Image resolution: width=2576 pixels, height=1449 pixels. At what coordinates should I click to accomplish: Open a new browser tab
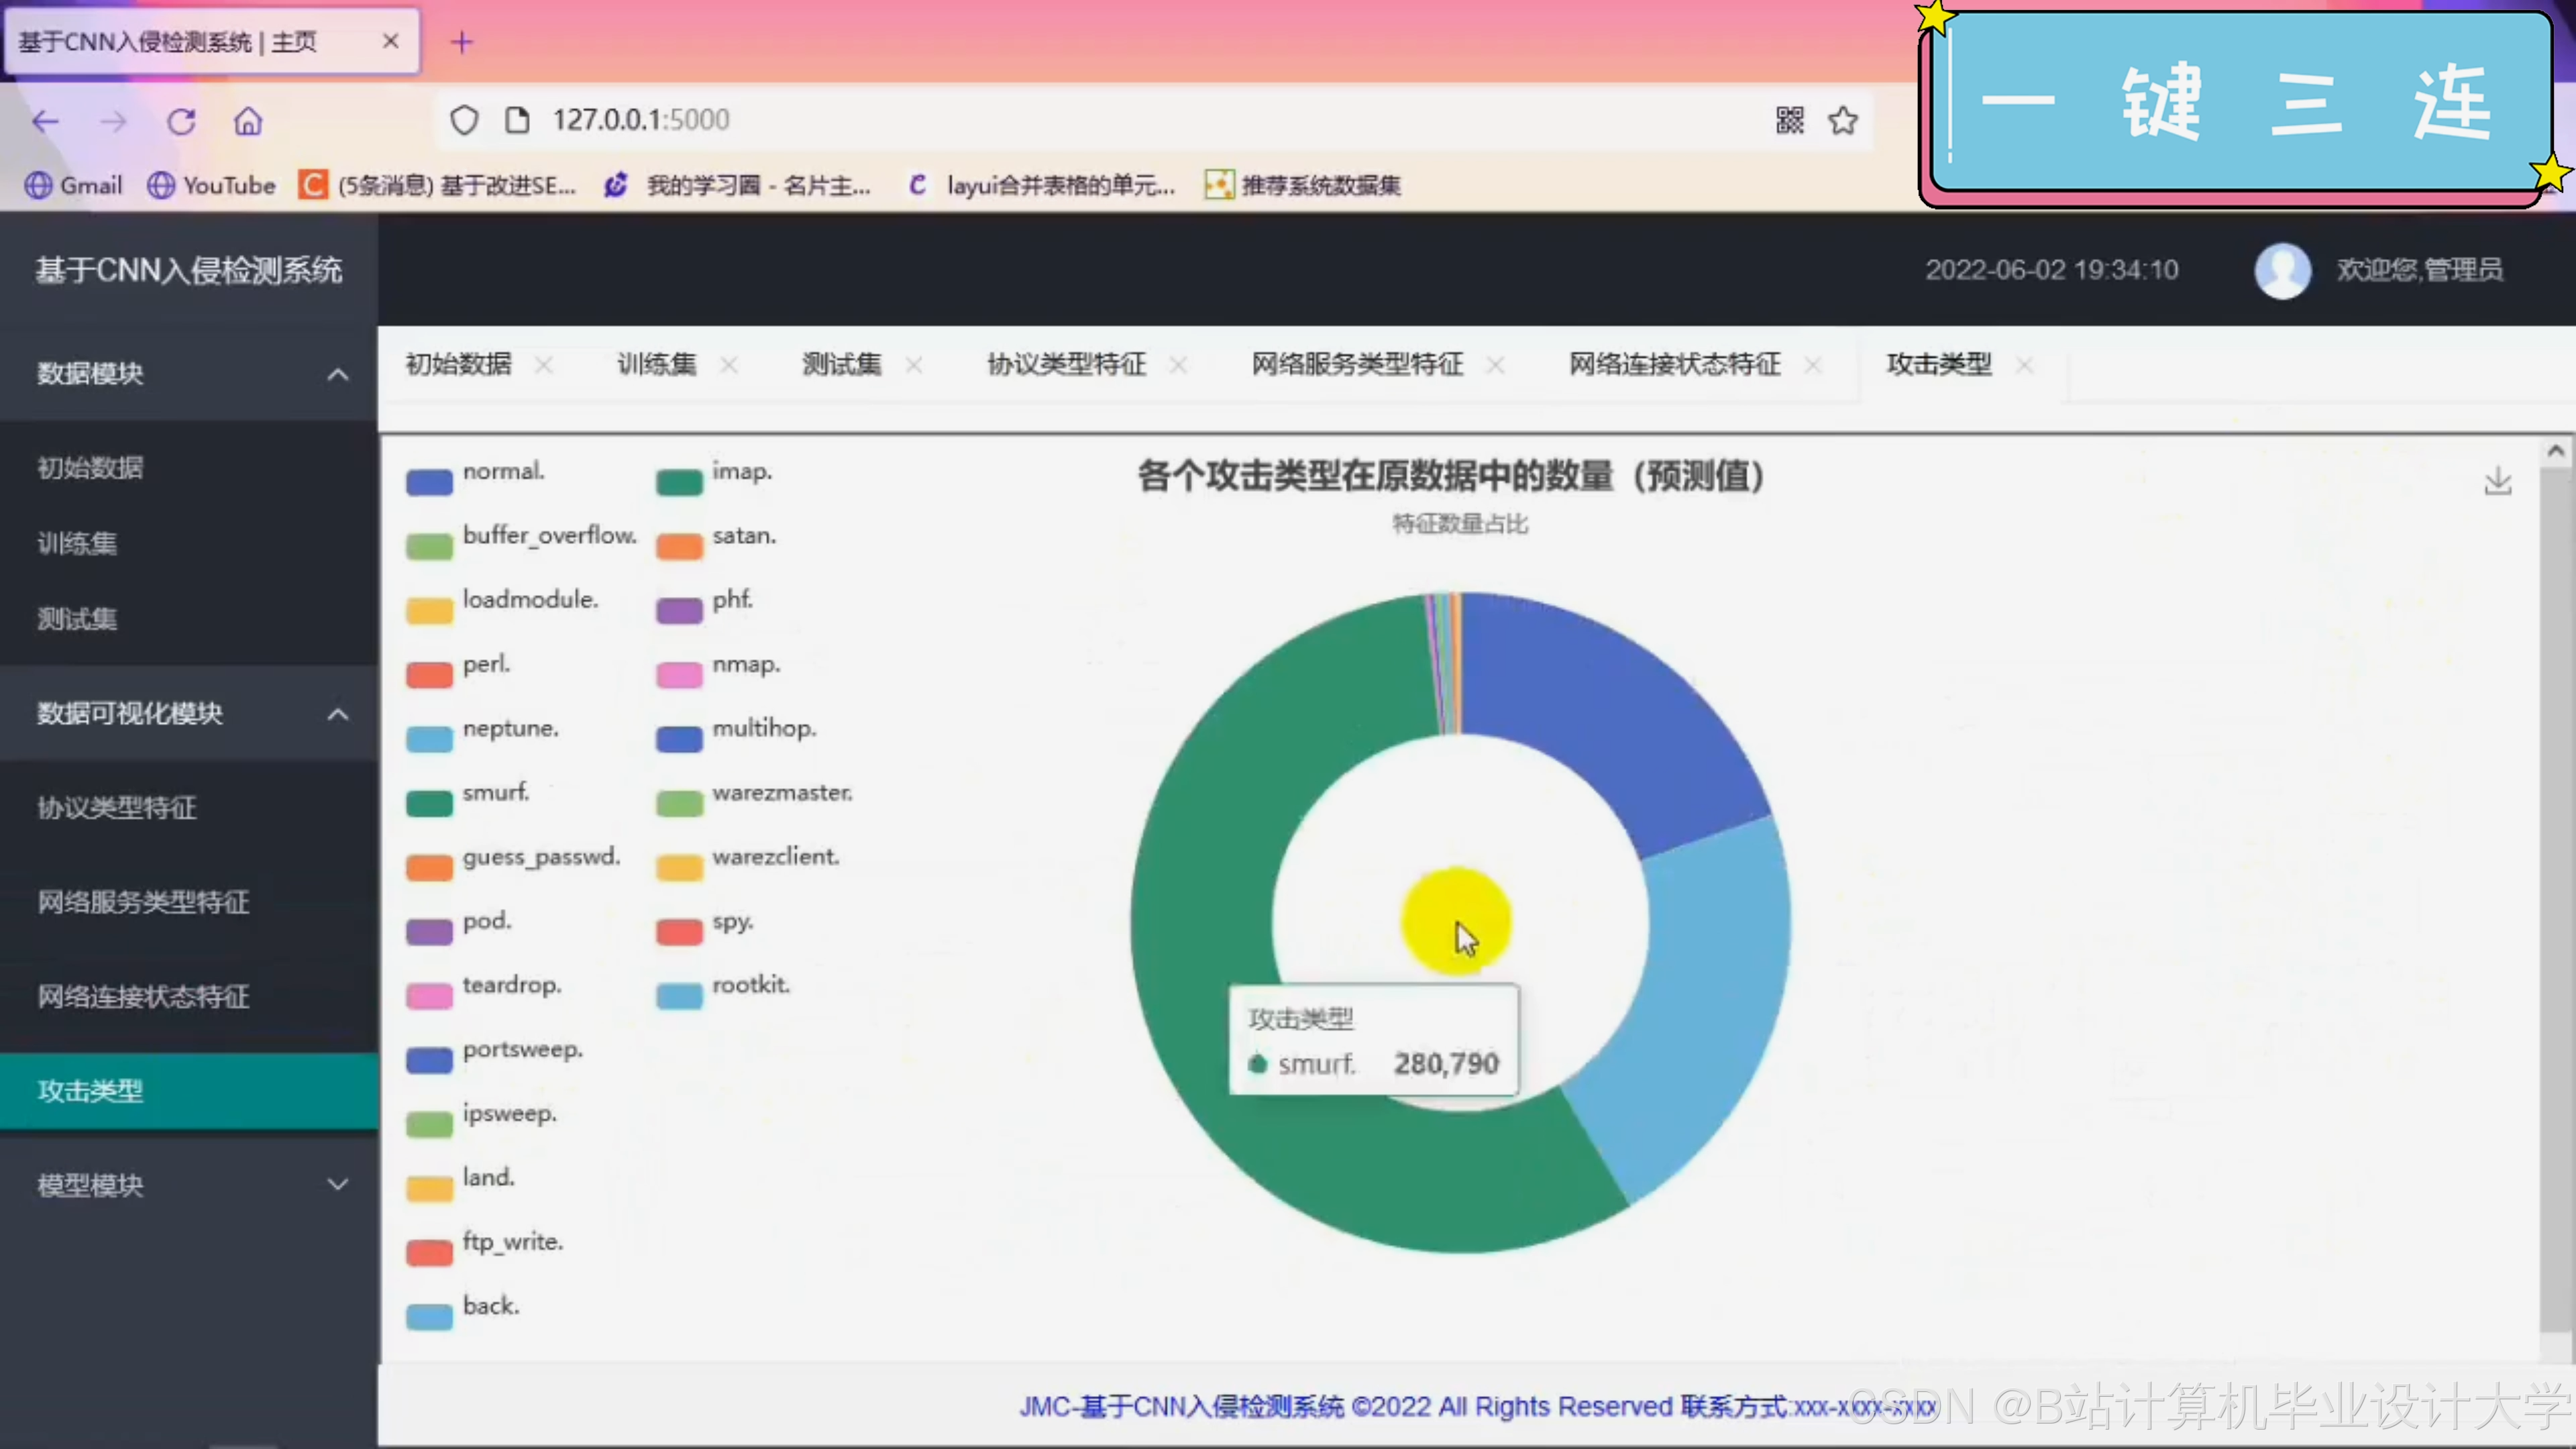[461, 42]
